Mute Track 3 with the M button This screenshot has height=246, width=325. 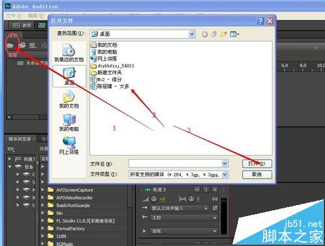coord(197,190)
